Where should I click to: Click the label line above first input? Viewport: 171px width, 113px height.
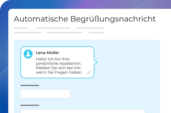click(30, 85)
